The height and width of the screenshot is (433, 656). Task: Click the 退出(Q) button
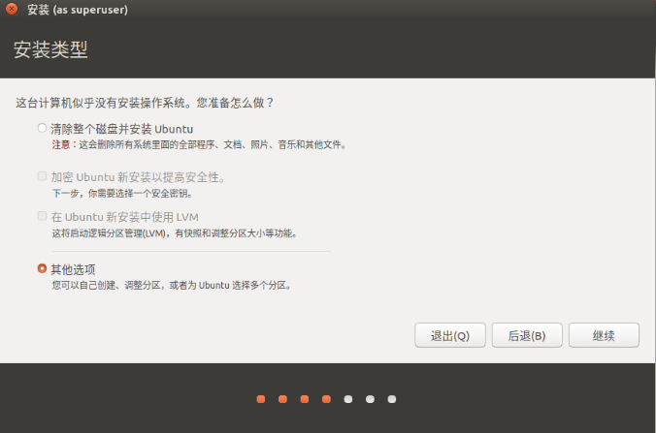(450, 335)
